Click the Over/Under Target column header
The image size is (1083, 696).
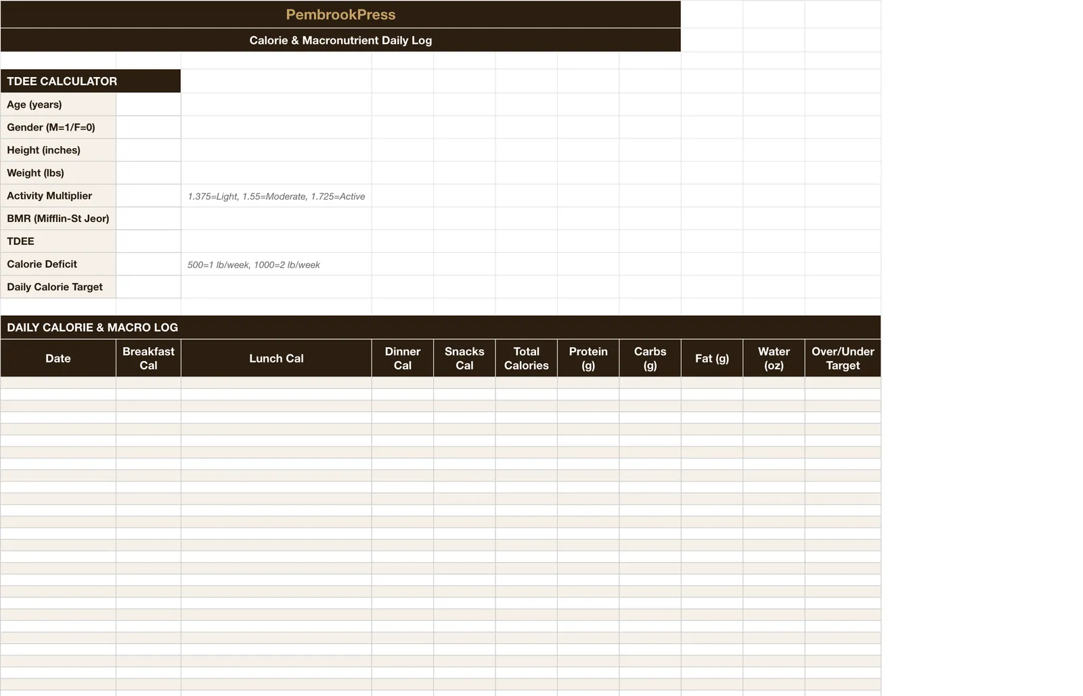(x=843, y=358)
